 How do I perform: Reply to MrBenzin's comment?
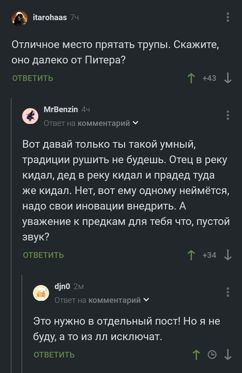tap(44, 255)
